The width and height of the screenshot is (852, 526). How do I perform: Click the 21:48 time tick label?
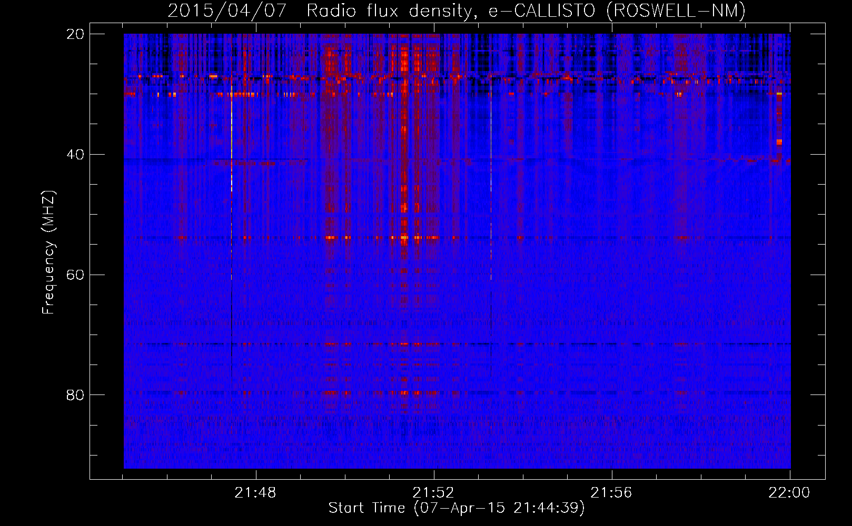point(255,493)
